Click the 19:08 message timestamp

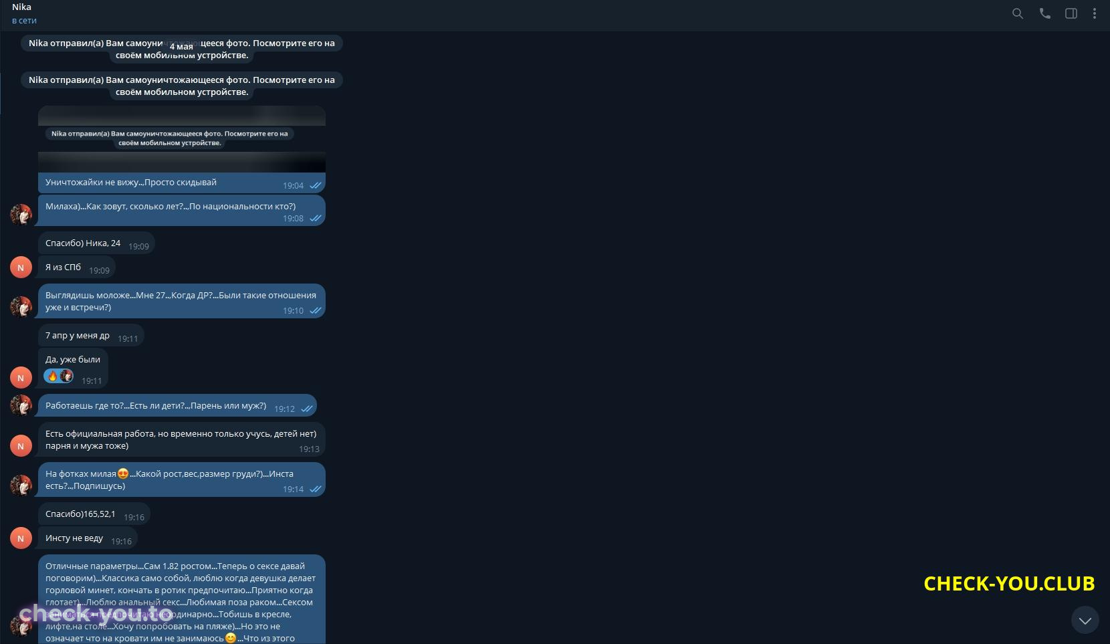293,219
